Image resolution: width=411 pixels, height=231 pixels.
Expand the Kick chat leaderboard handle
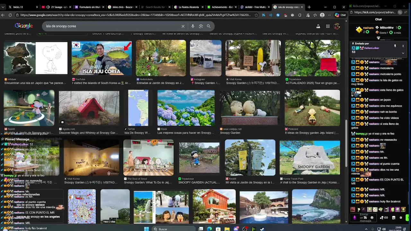click(x=378, y=38)
